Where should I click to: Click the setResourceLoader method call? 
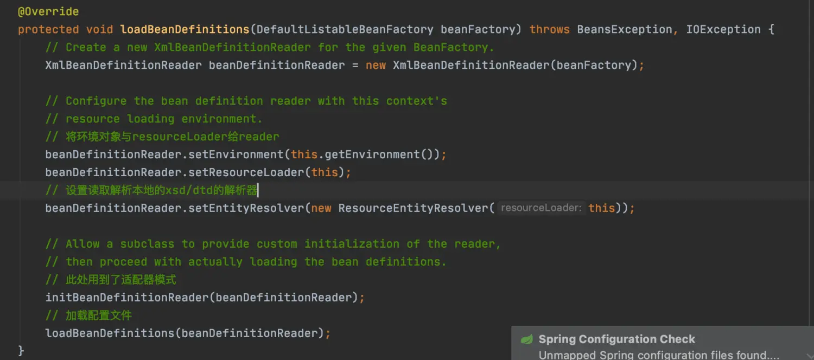[x=246, y=172]
